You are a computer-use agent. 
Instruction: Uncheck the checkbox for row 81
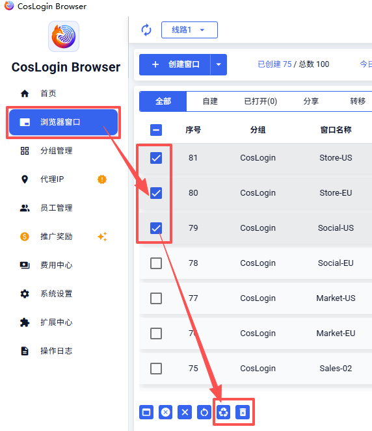tap(156, 158)
